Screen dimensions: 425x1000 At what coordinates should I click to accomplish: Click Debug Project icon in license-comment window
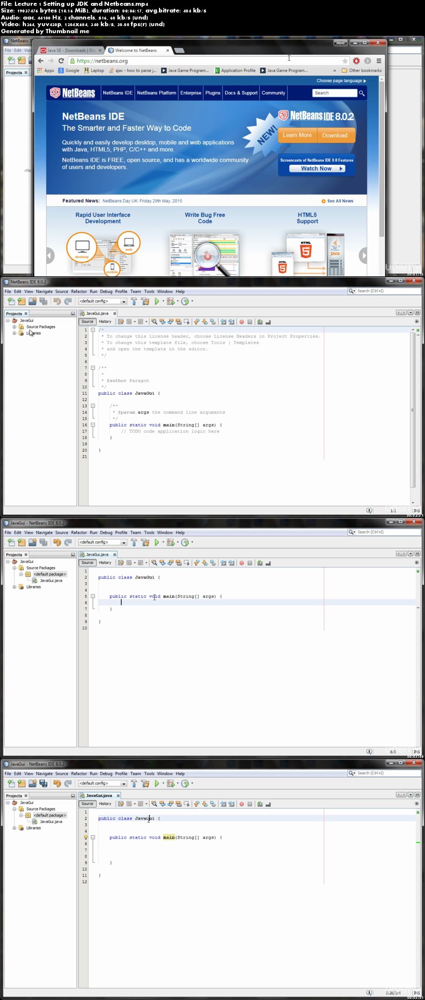point(170,301)
